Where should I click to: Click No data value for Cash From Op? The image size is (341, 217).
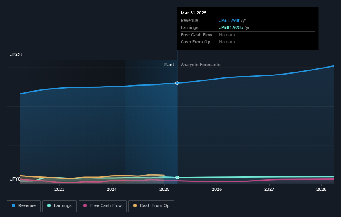coord(227,42)
